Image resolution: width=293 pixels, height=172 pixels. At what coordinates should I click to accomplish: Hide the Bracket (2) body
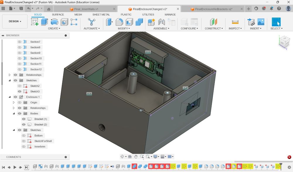click(23, 125)
